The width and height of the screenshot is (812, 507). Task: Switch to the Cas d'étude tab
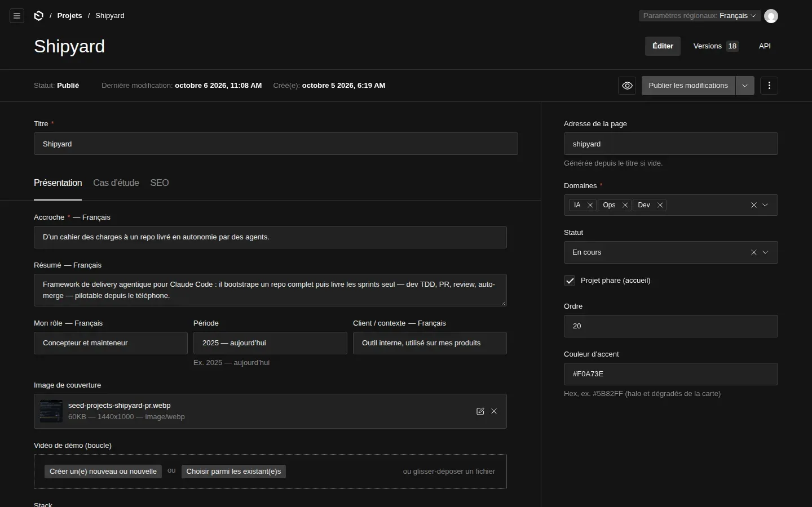(x=116, y=183)
